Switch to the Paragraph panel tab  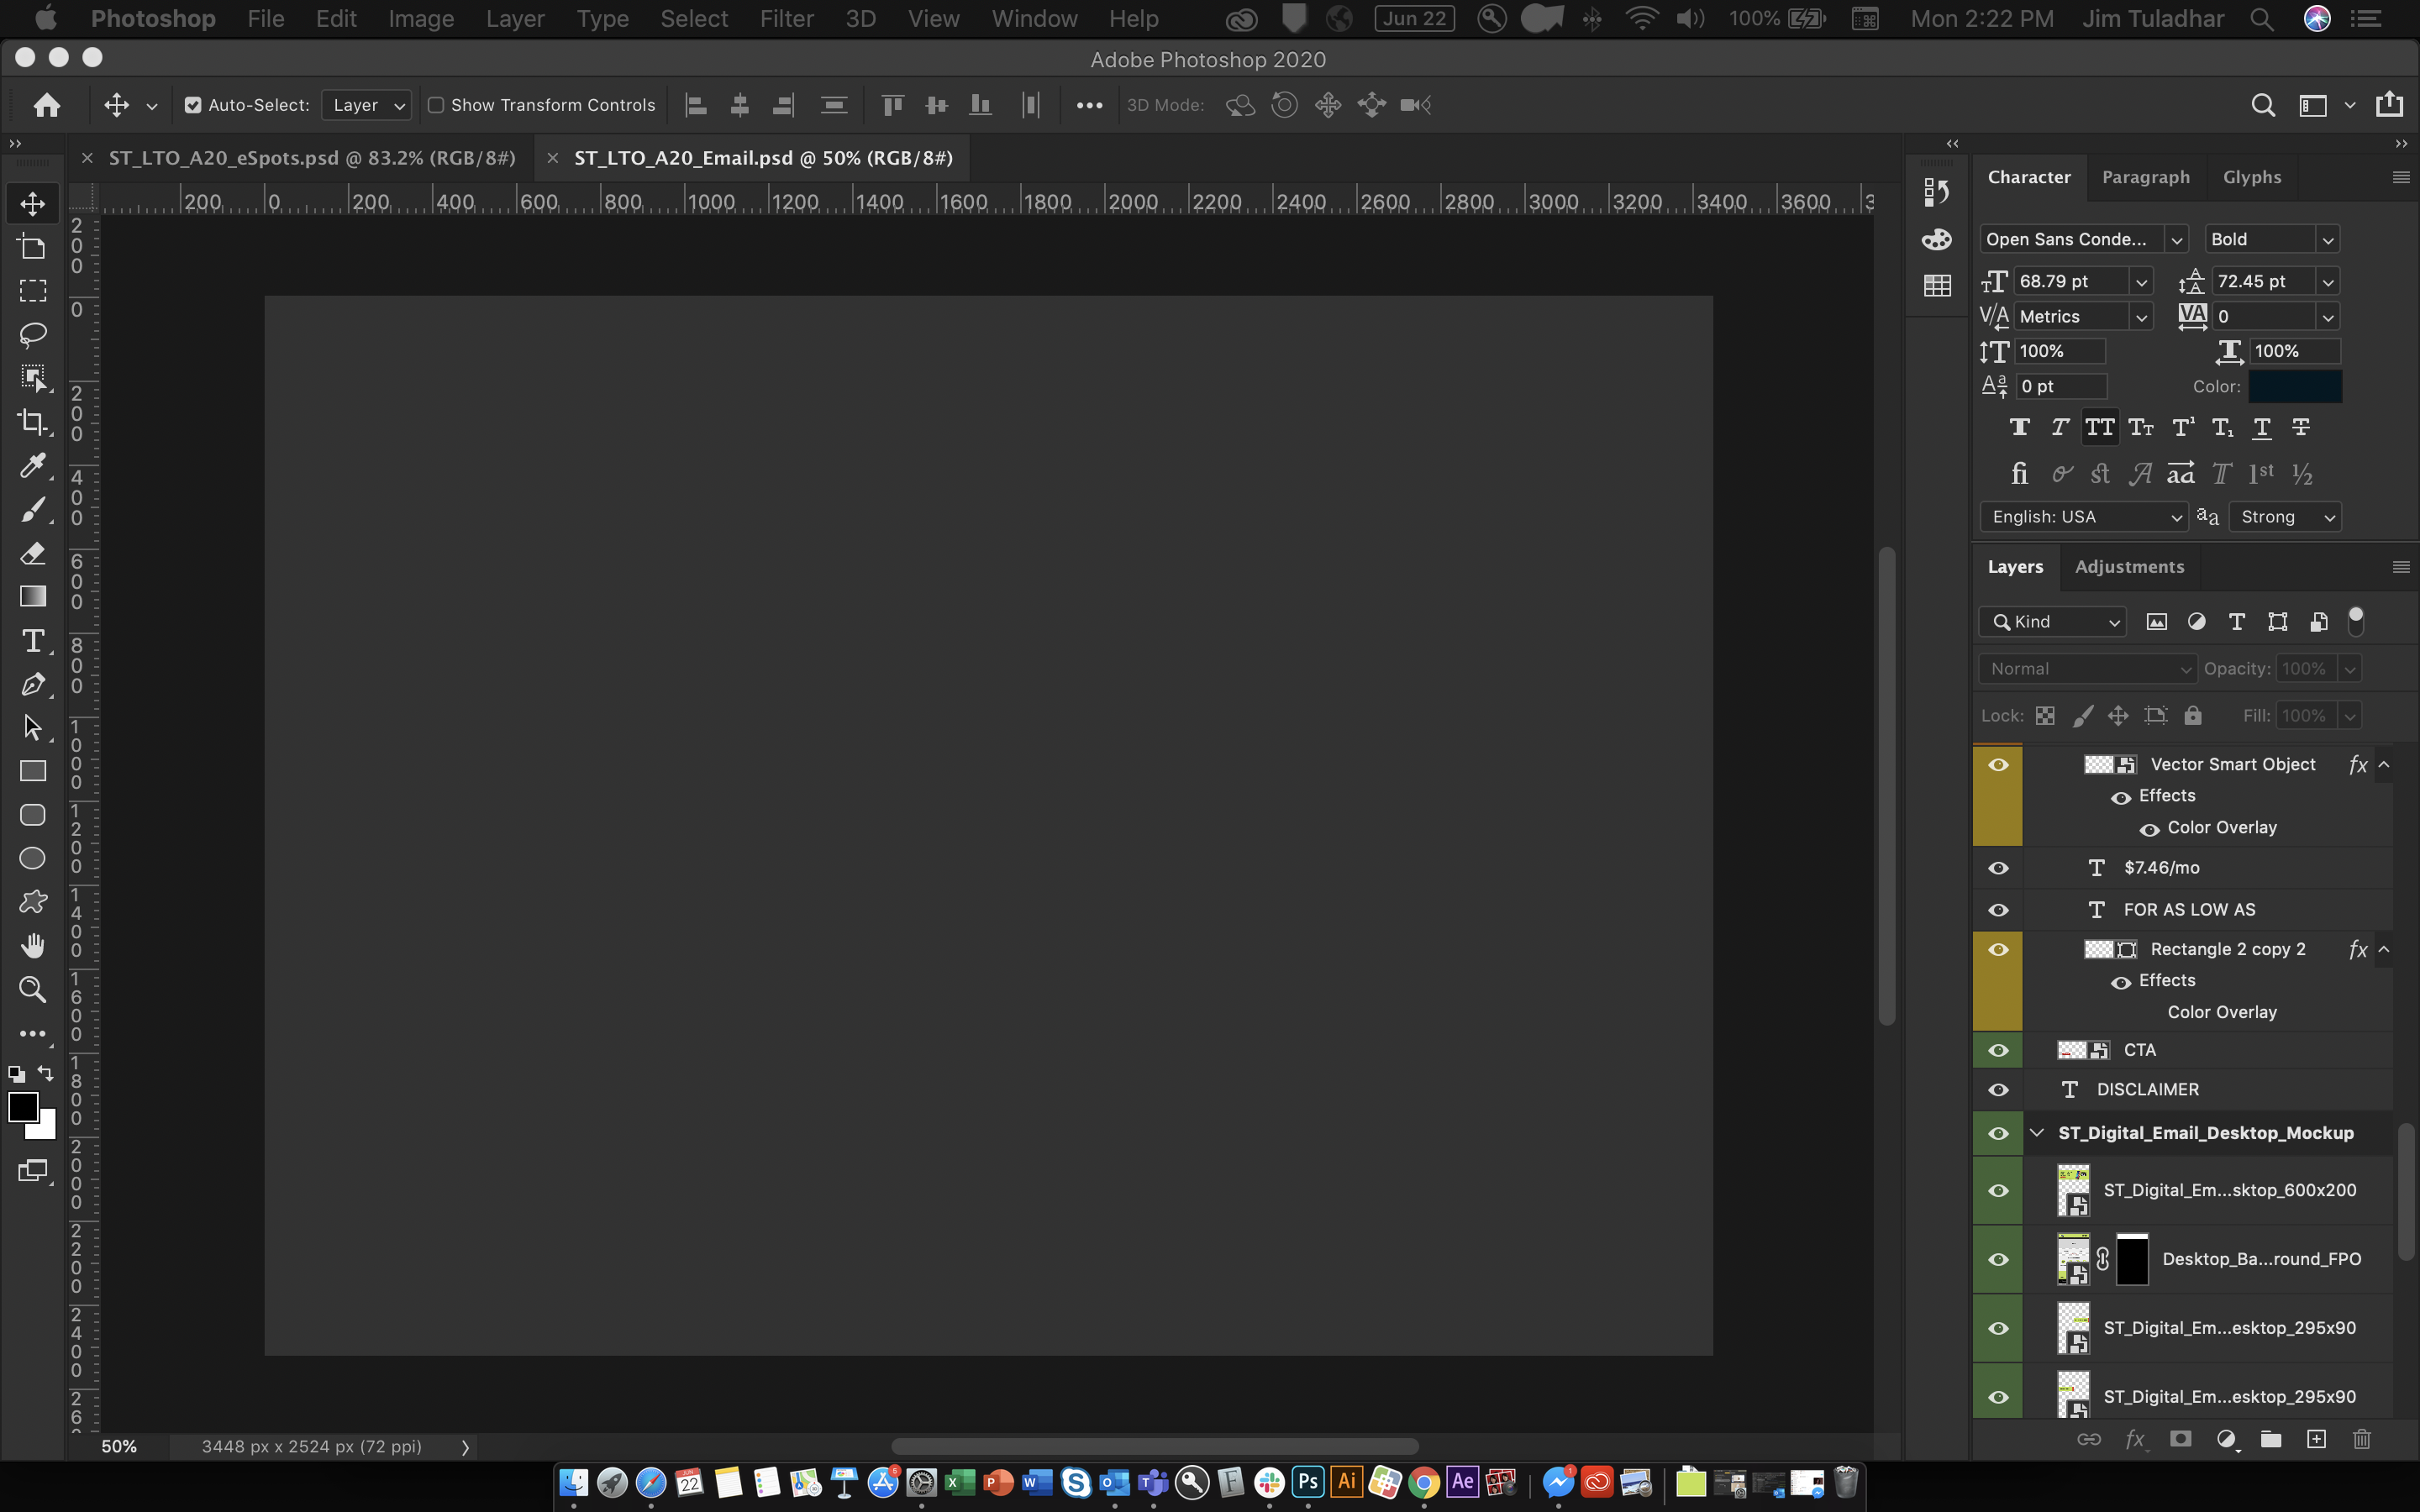click(2146, 174)
